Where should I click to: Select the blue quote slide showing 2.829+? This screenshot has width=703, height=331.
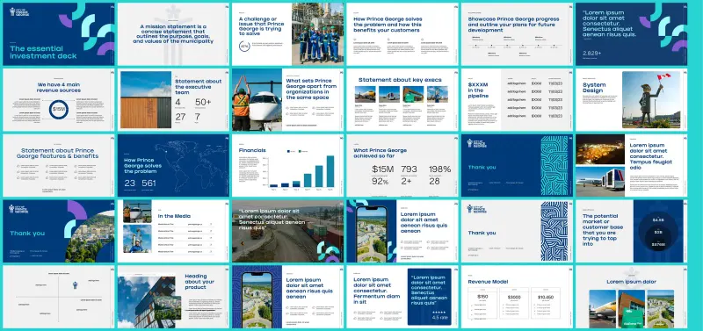point(631,34)
